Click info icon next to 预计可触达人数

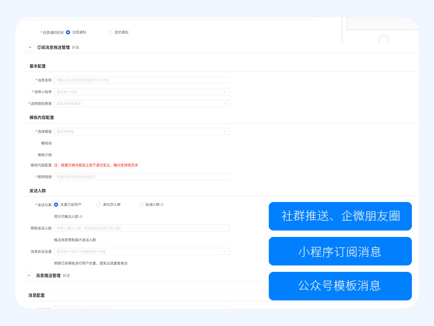(81, 217)
